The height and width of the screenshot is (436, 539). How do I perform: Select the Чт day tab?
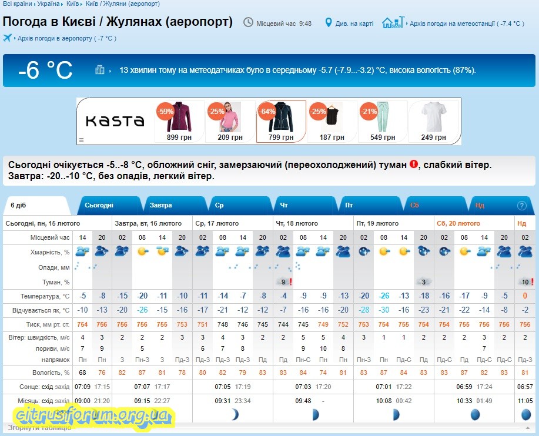point(284,206)
